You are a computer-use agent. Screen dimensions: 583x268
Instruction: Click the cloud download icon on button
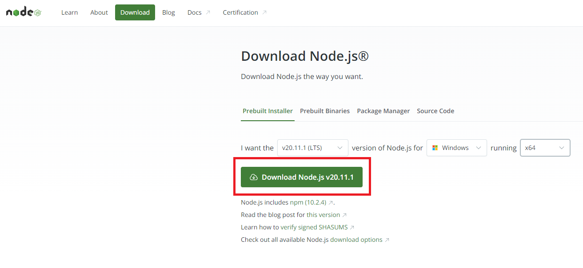pyautogui.click(x=254, y=177)
